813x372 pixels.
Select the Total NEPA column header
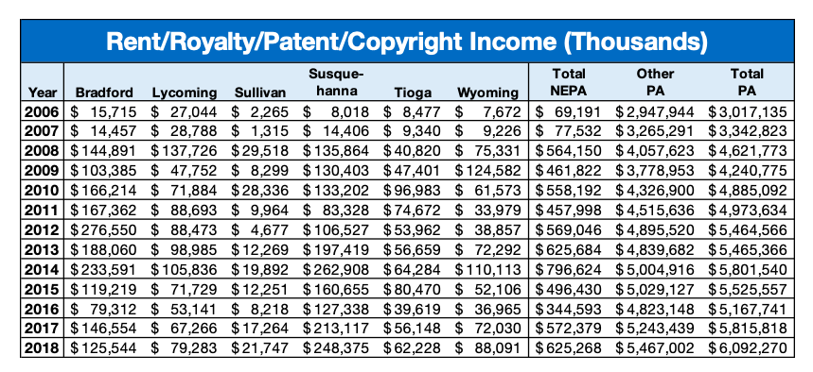[569, 83]
